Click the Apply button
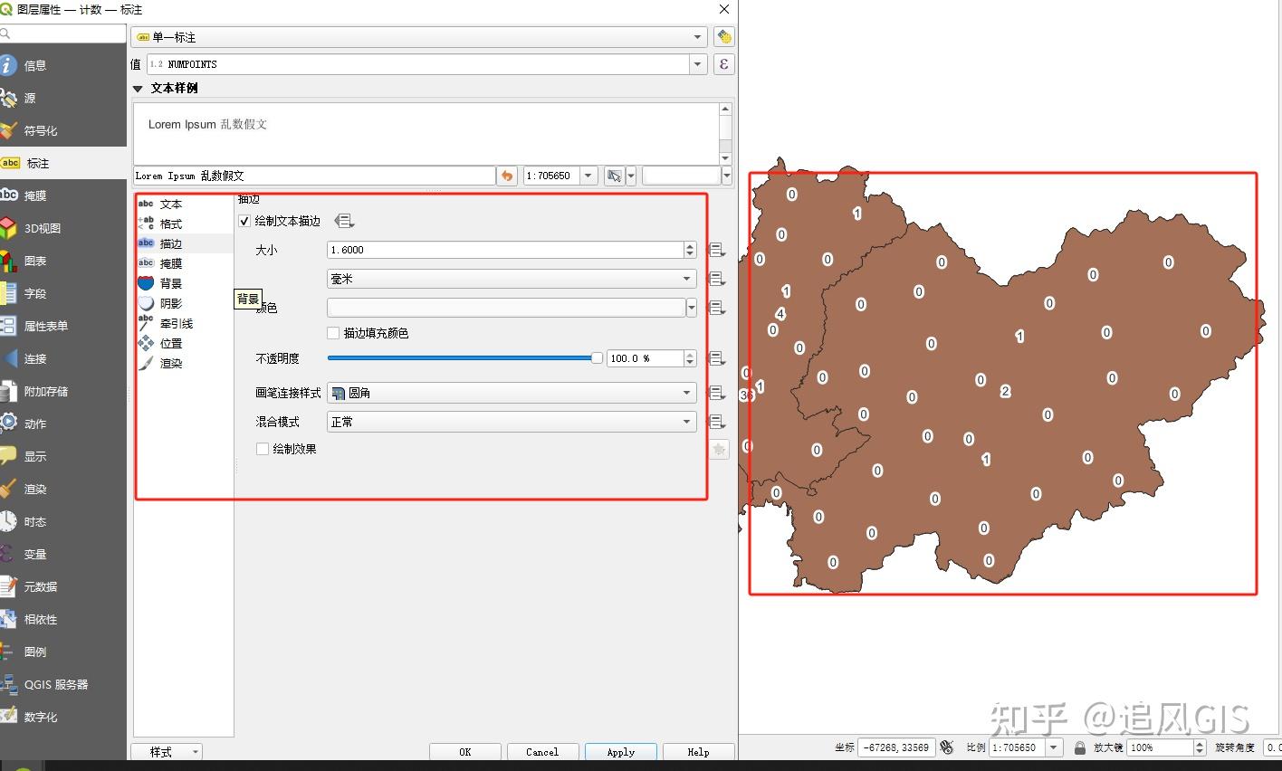Screen dimensions: 1282x771 [620, 752]
